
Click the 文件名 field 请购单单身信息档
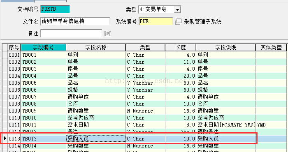tap(75, 21)
